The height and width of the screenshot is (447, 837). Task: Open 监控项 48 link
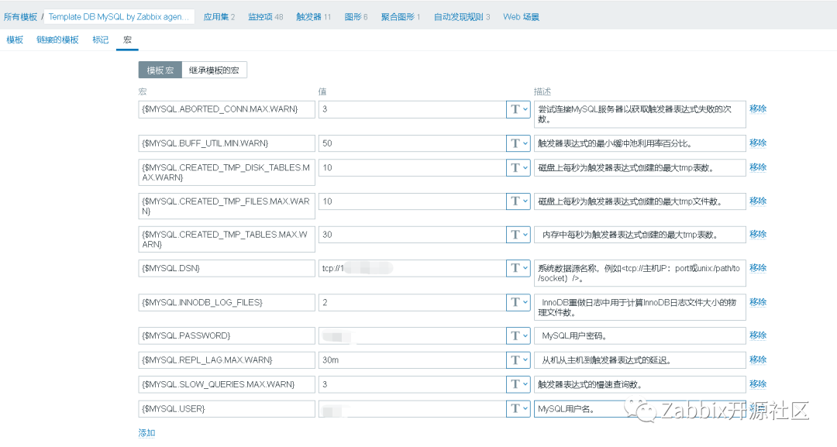coord(265,16)
